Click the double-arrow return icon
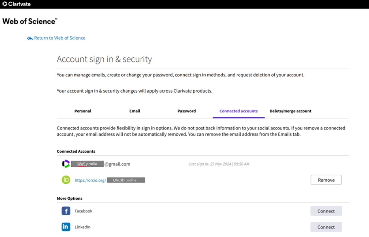 point(30,38)
